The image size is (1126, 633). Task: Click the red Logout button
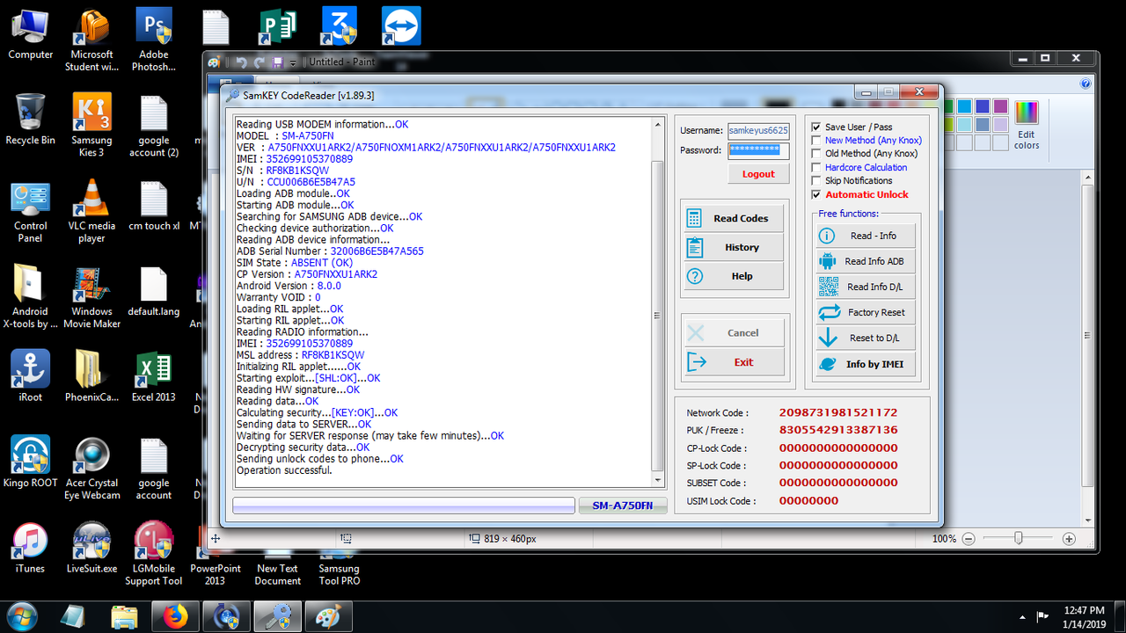point(758,174)
